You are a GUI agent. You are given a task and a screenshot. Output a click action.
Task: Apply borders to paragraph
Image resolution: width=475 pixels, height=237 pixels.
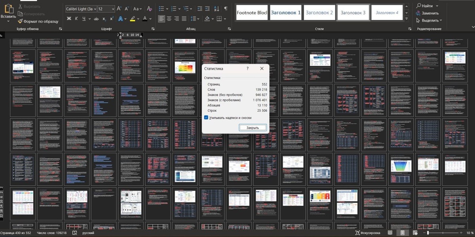pos(218,19)
